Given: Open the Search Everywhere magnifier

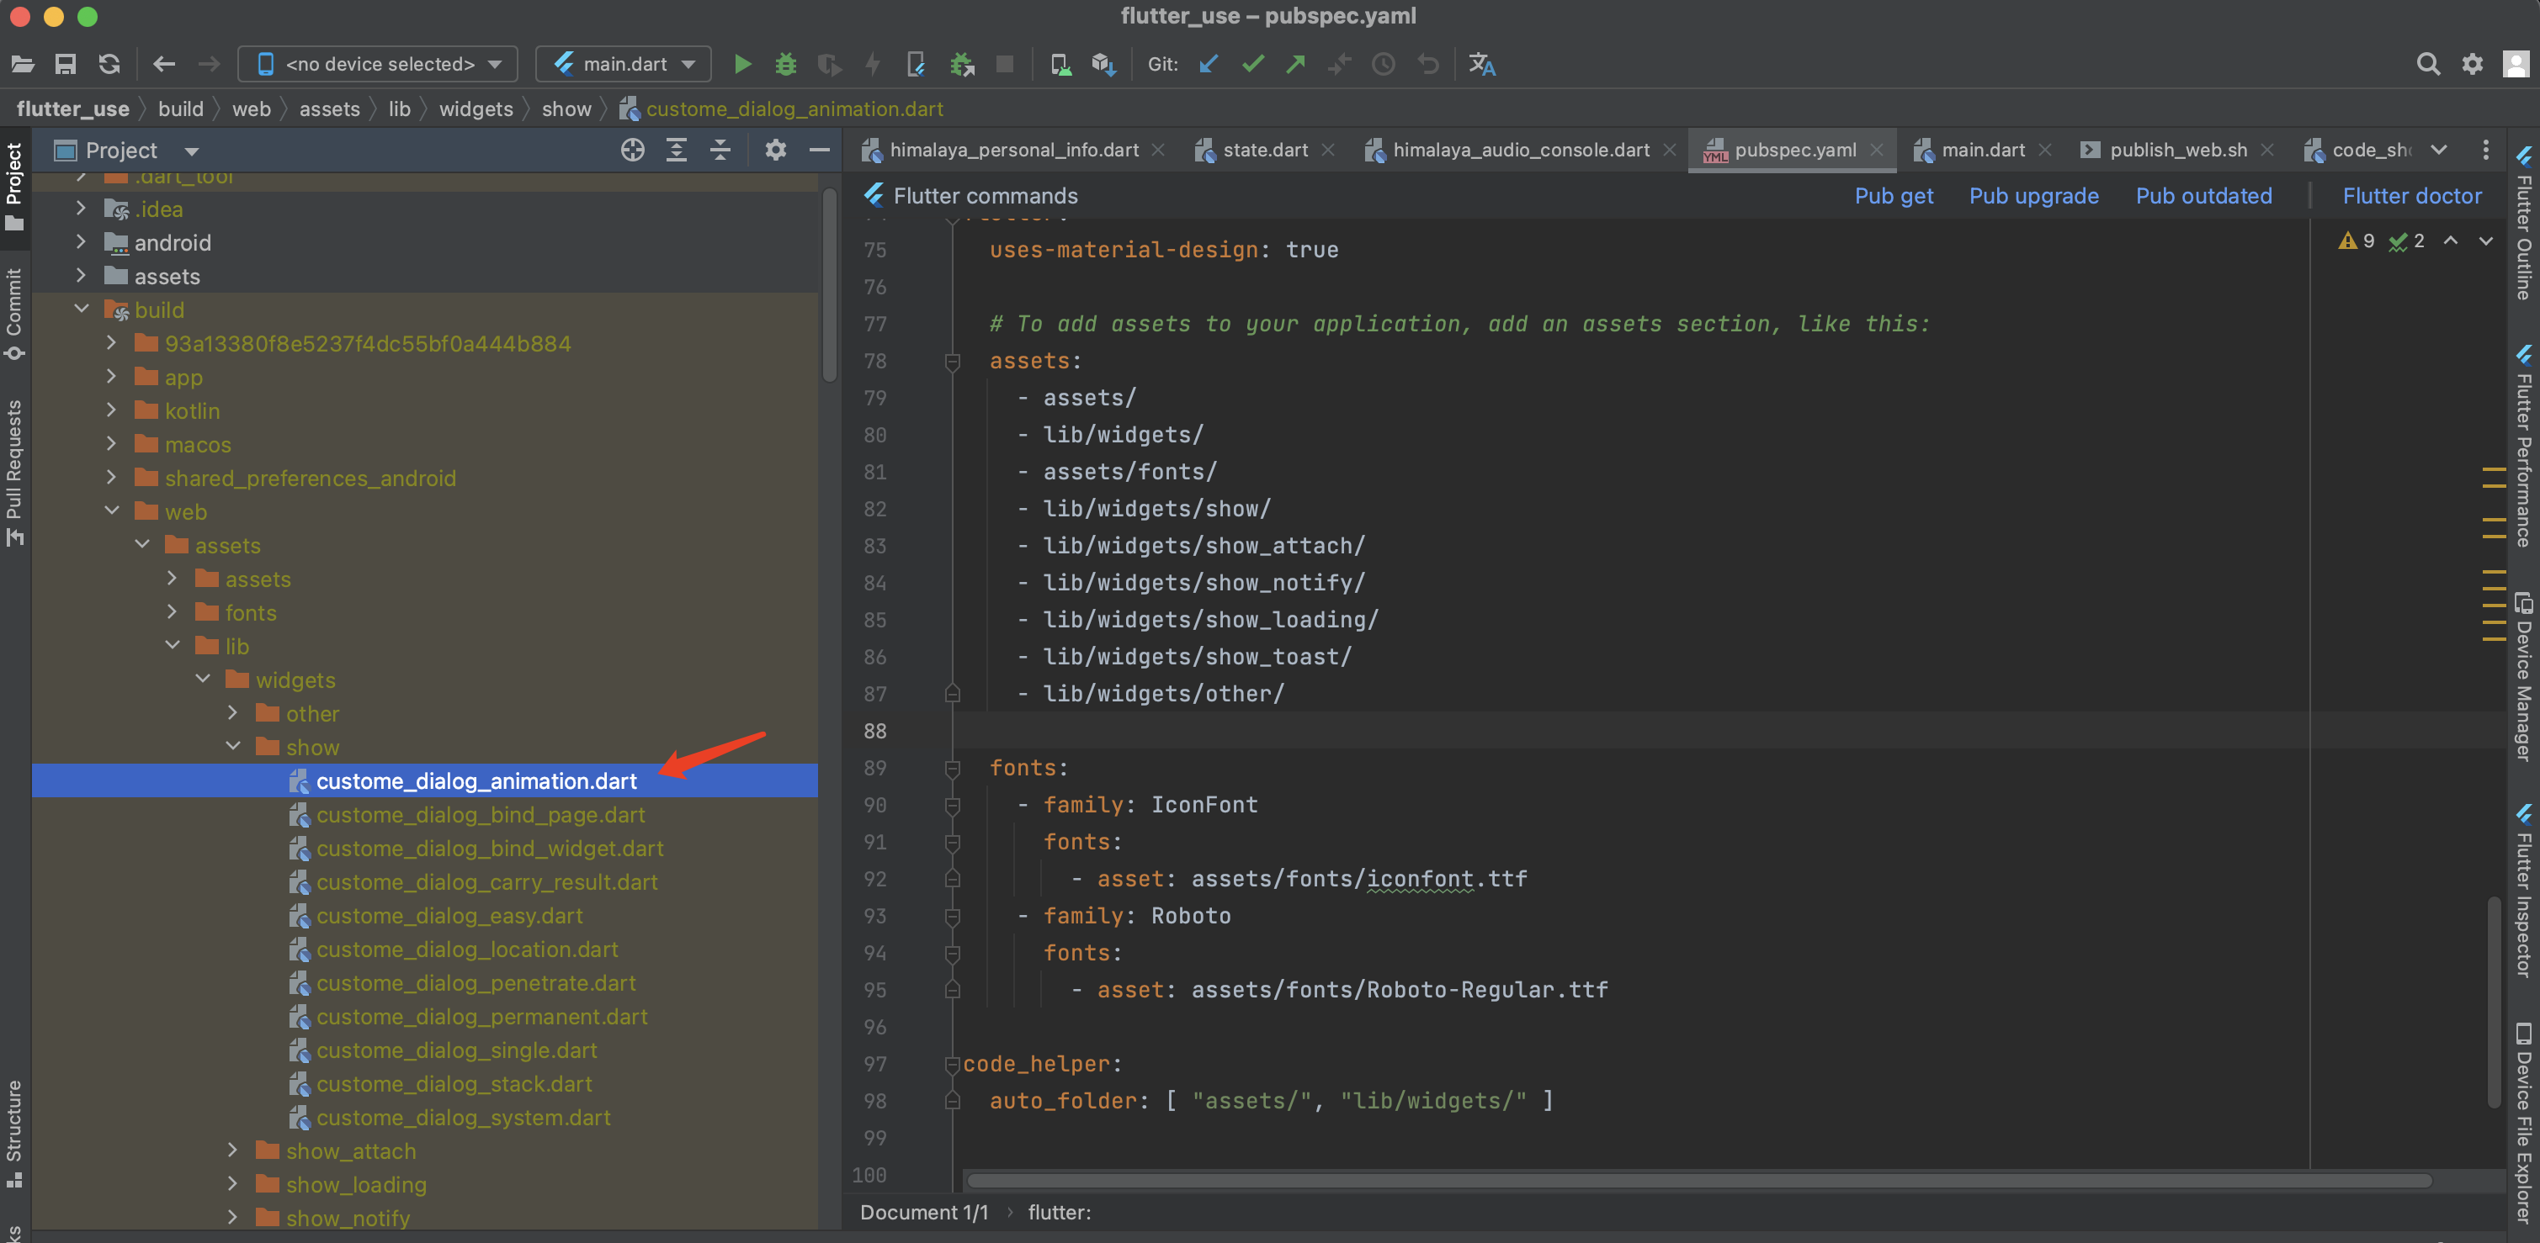Looking at the screenshot, I should tap(2427, 64).
